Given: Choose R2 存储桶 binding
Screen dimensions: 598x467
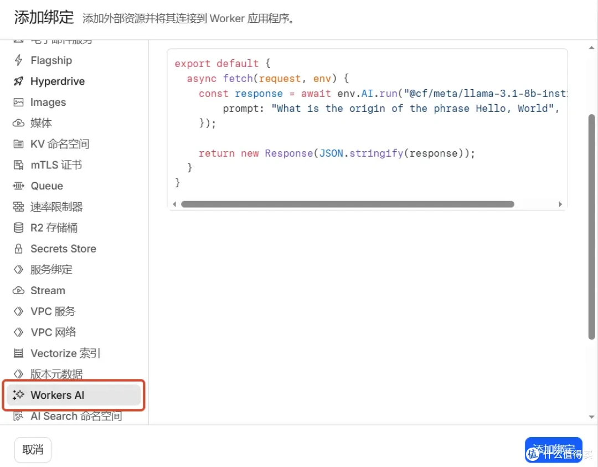Looking at the screenshot, I should point(74,228).
